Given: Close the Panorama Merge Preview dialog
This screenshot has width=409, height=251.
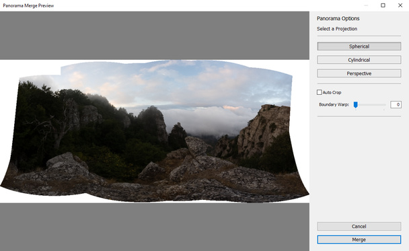Looking at the screenshot, I should click(400, 5).
